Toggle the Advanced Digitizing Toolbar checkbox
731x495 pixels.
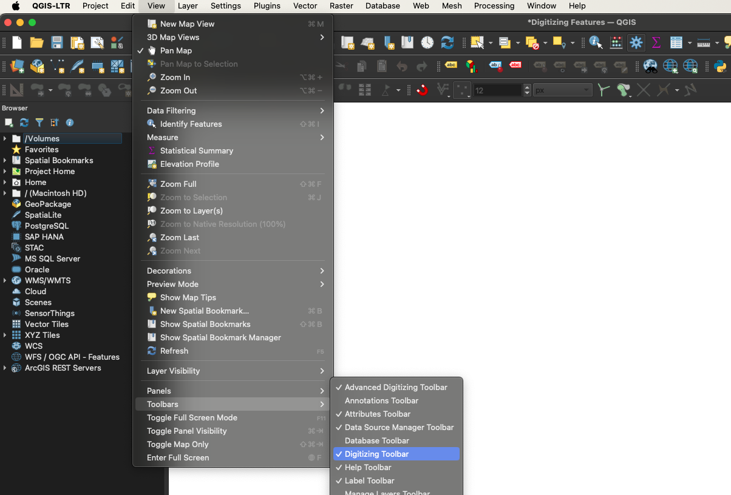coord(396,387)
